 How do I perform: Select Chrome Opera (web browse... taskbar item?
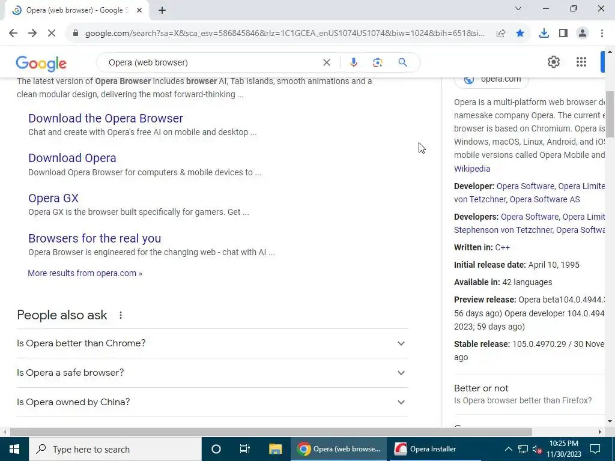[x=339, y=449]
